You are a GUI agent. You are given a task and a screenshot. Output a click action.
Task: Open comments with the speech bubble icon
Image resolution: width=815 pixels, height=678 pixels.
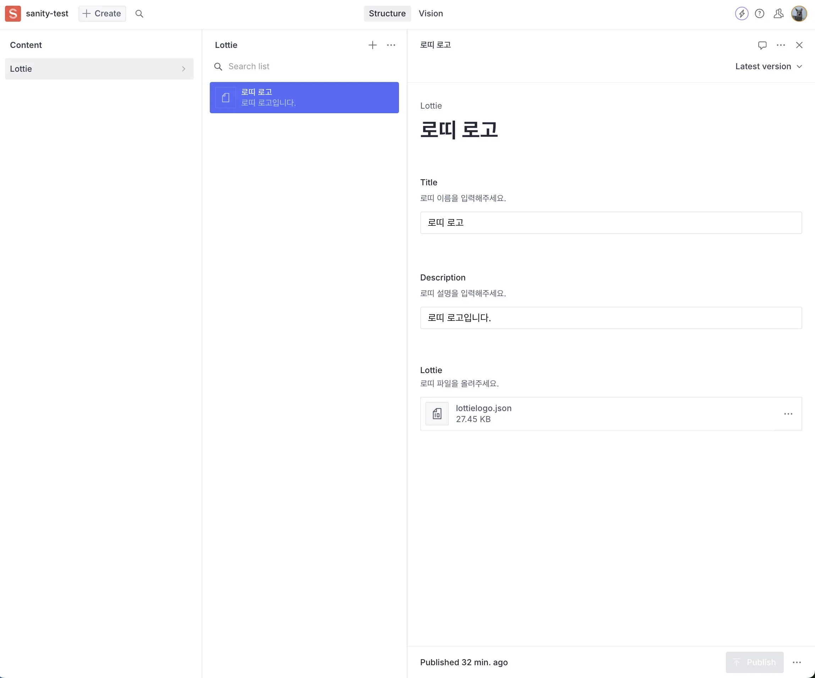coord(762,45)
